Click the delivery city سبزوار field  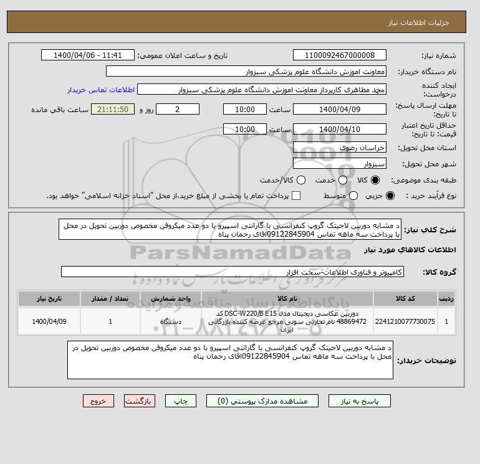[340, 164]
